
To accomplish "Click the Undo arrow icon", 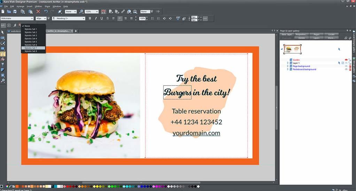I will point(46,11).
